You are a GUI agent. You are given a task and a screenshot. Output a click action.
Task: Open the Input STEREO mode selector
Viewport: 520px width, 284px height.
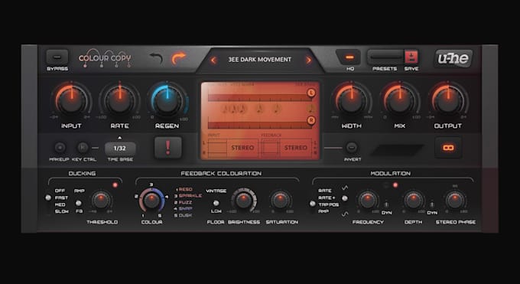click(x=242, y=148)
